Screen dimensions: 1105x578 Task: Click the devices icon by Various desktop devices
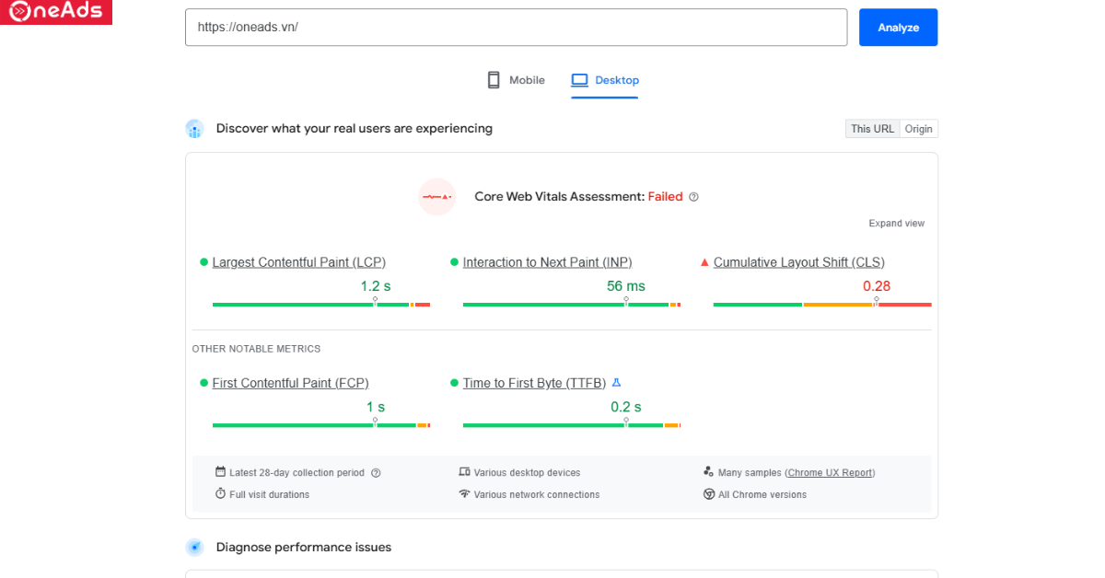click(464, 472)
